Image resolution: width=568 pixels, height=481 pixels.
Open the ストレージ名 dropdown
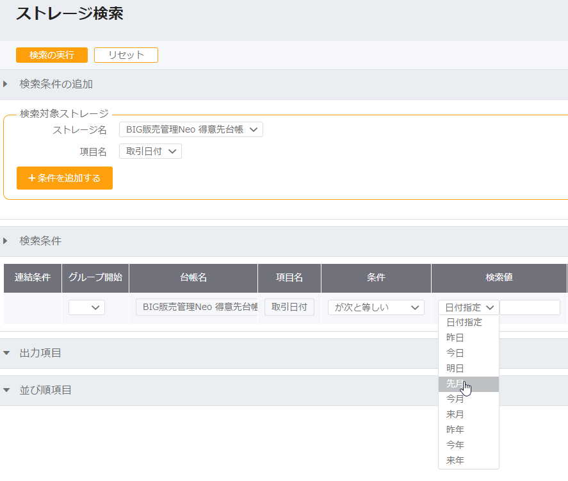(191, 130)
